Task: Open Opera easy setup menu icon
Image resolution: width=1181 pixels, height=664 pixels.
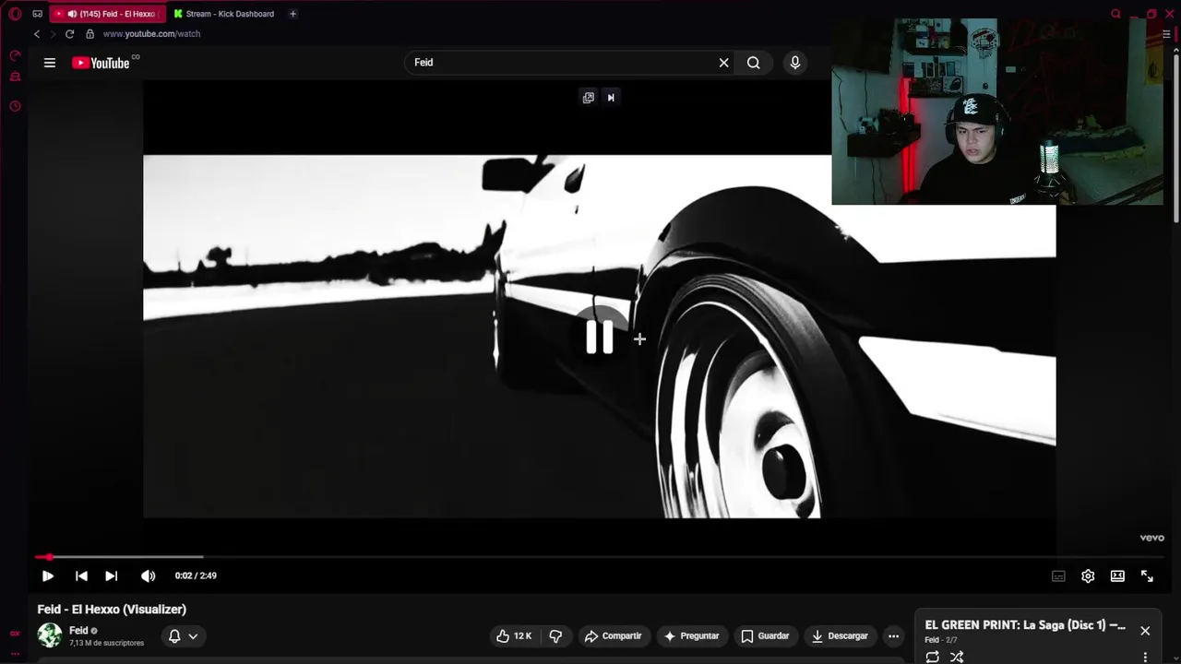Action: click(1166, 34)
